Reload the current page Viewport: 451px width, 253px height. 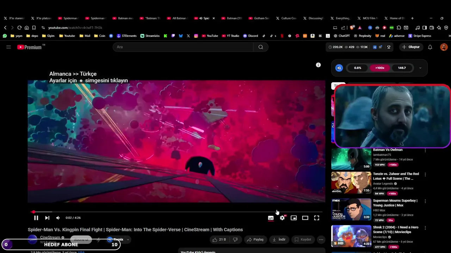(x=19, y=27)
